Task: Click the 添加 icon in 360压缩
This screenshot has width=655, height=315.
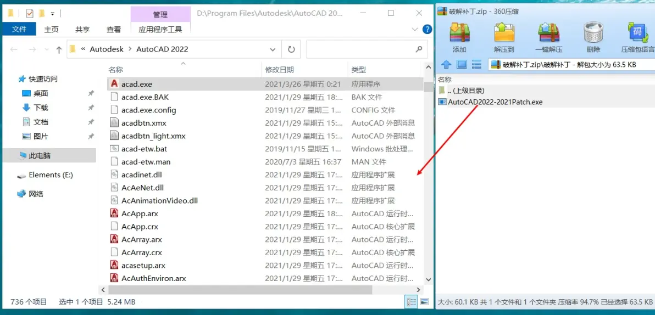Action: (459, 32)
